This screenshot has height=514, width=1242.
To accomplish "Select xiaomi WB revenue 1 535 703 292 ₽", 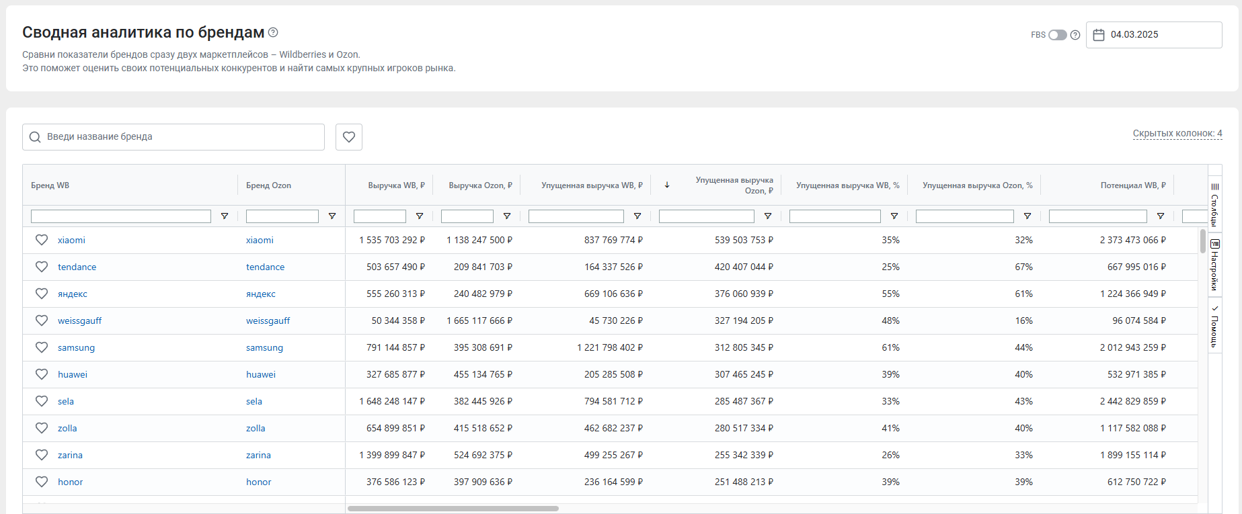I will coord(392,240).
